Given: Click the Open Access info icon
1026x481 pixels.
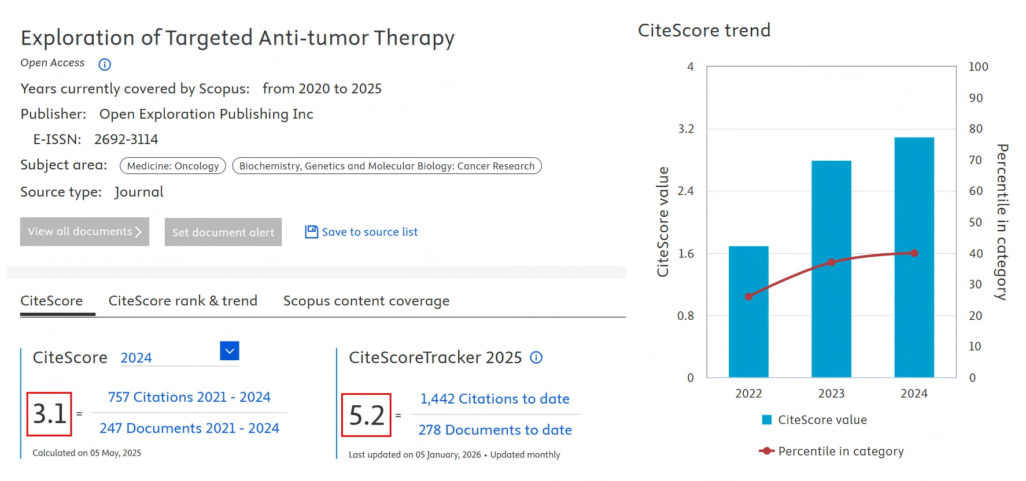Looking at the screenshot, I should point(105,64).
